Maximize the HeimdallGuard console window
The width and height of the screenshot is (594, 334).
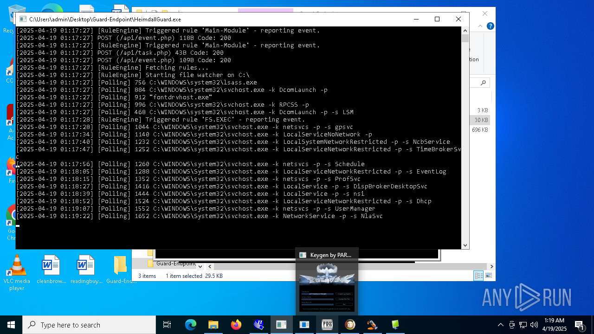(x=437, y=19)
